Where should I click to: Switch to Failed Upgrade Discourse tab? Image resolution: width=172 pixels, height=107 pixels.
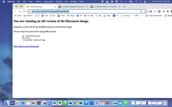(x=73, y=7)
